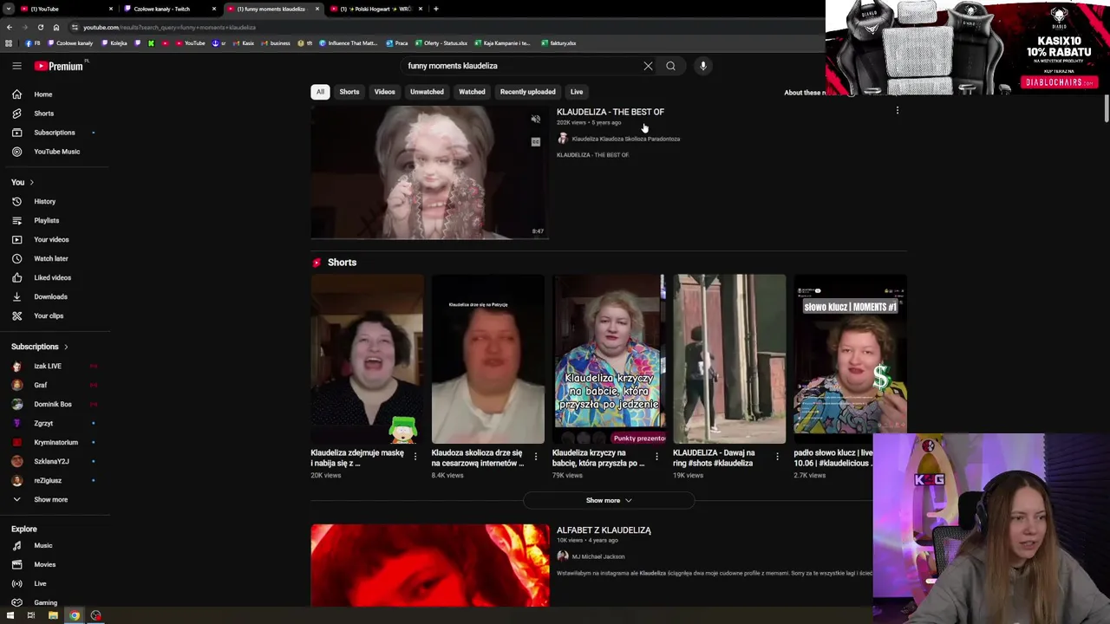Expand the Subscriptions section header
Image resolution: width=1110 pixels, height=624 pixels.
point(40,347)
